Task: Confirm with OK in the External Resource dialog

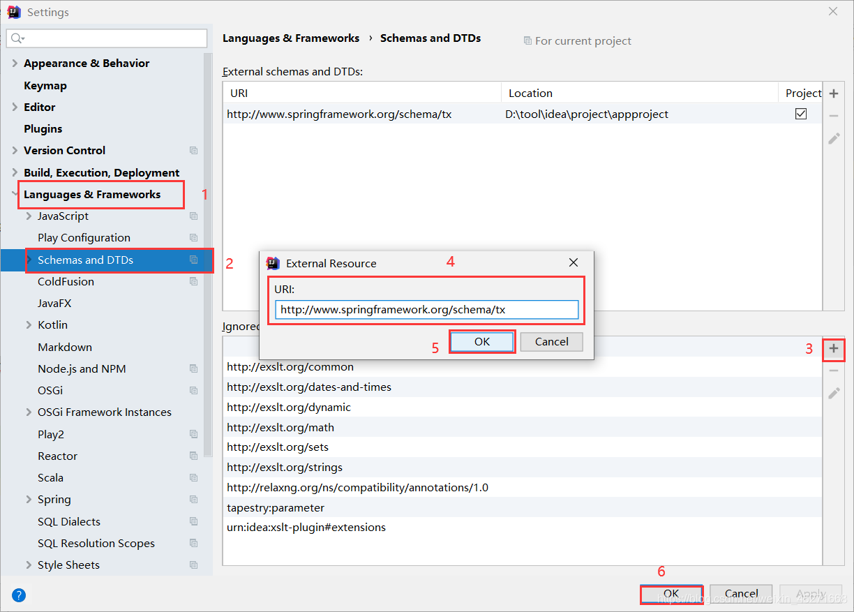Action: tap(481, 341)
